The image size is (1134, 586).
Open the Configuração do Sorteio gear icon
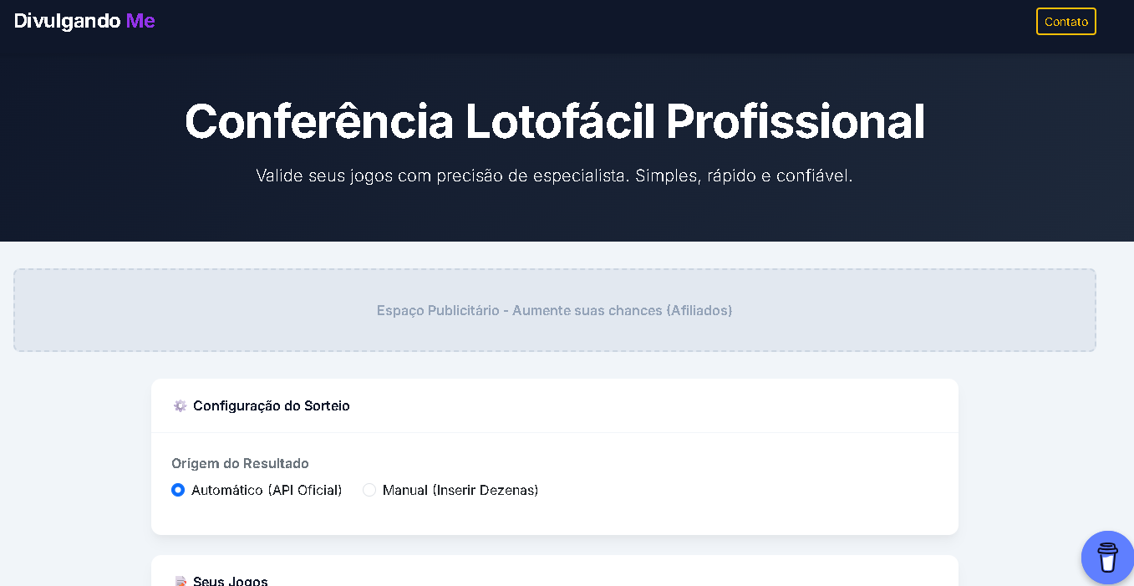180,405
